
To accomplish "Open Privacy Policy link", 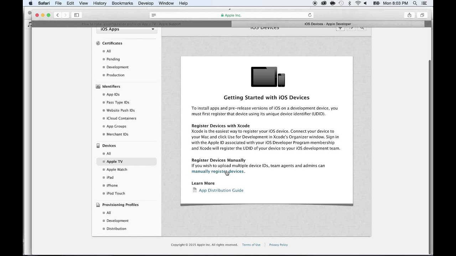I will point(278,245).
